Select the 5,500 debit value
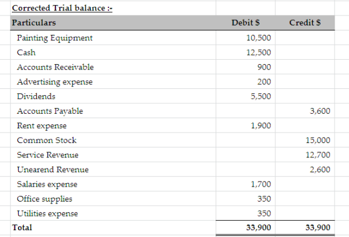This screenshot has height=237, width=349. pos(261,96)
